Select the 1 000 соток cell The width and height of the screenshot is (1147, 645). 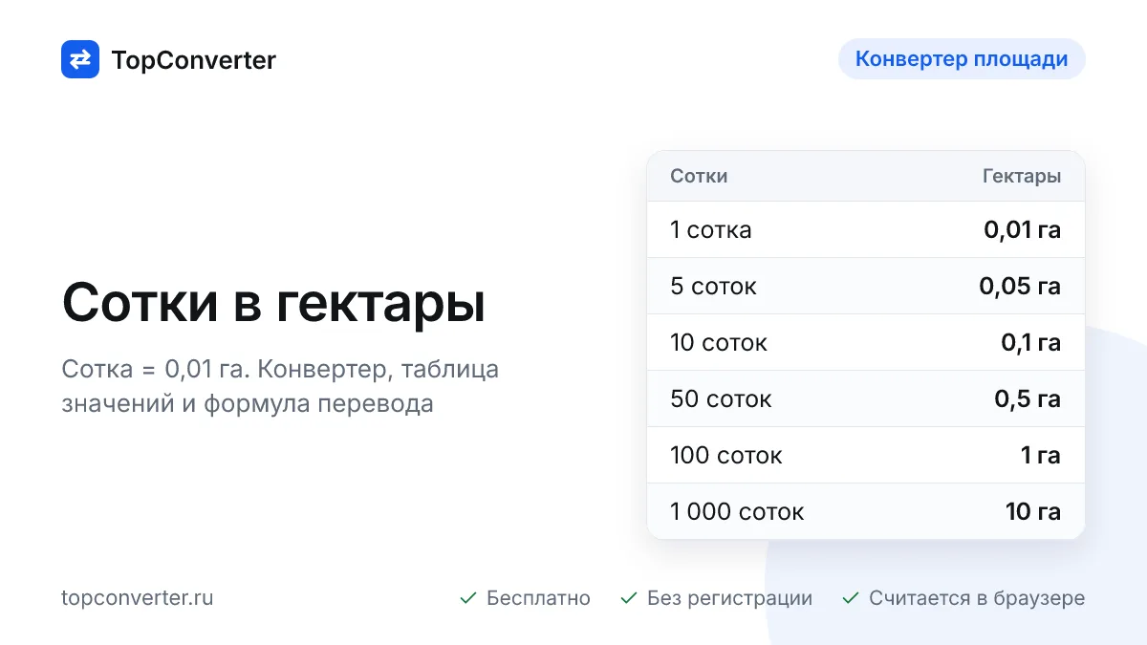[x=737, y=512]
